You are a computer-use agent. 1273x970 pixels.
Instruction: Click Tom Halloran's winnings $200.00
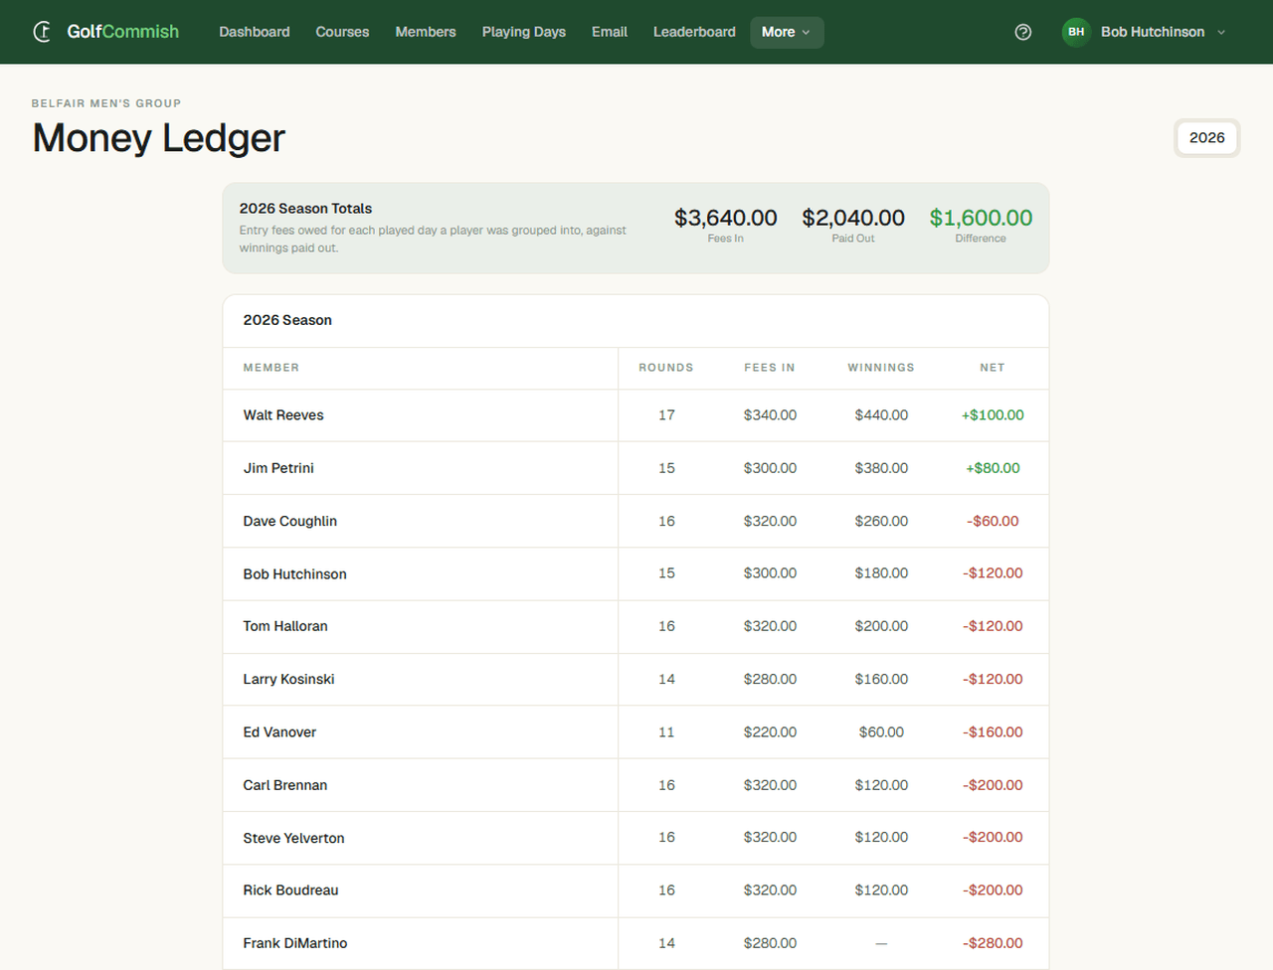881,626
